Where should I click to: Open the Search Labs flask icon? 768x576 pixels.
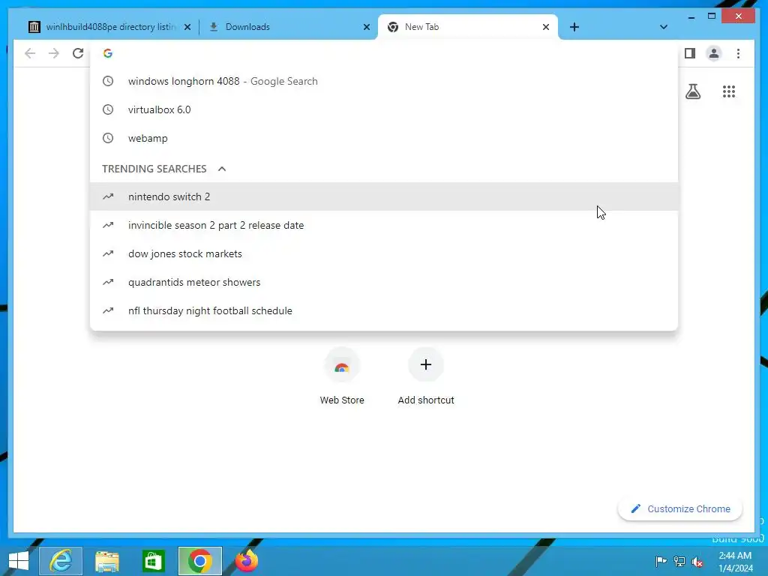point(692,91)
